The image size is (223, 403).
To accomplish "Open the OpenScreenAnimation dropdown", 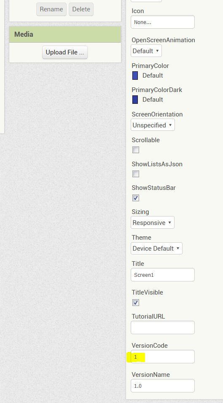I will click(x=146, y=51).
